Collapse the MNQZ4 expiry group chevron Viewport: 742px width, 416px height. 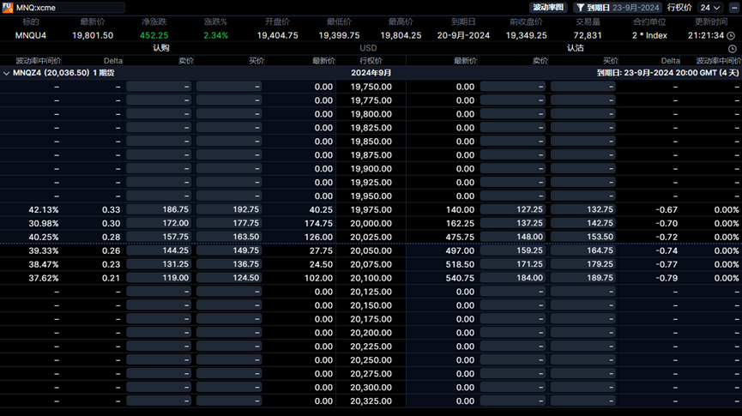tap(7, 74)
